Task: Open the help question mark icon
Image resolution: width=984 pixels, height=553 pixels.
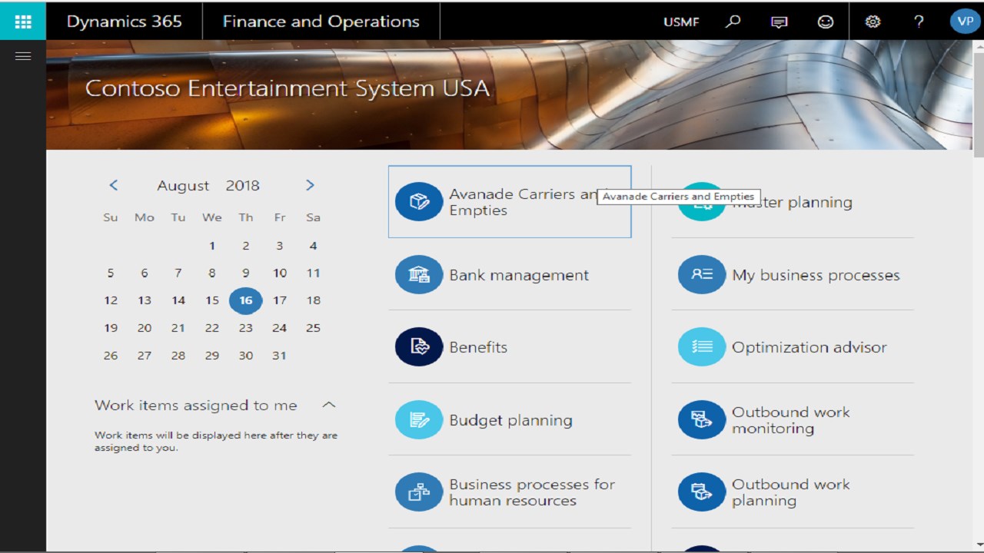Action: pos(919,22)
